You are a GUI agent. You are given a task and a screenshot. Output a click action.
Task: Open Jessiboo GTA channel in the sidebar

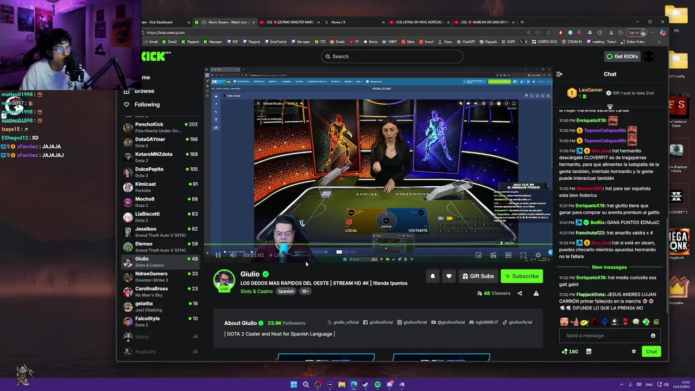click(x=161, y=232)
